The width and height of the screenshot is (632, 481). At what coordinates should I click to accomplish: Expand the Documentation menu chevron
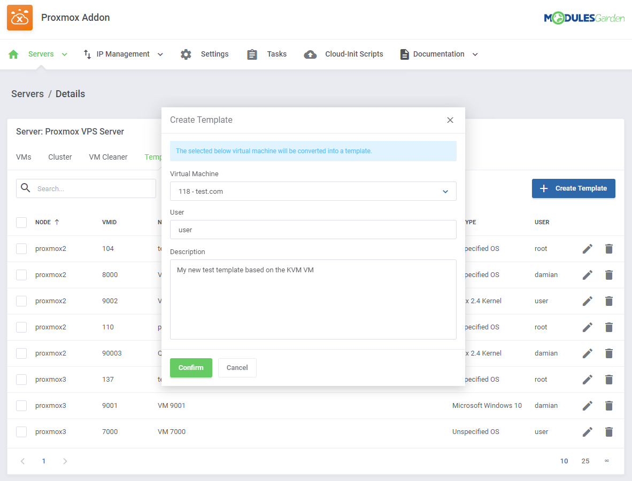click(475, 54)
